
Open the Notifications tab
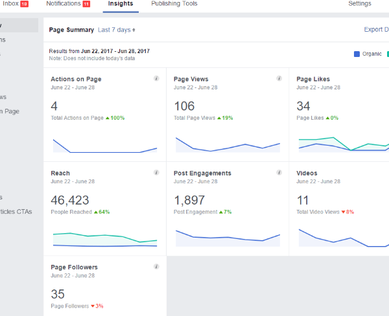tap(68, 4)
